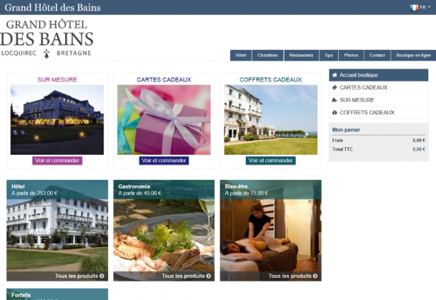Screen dimensions: 436x300
Task: Click 'A partir de 75,00 €' text
Action: point(247,193)
